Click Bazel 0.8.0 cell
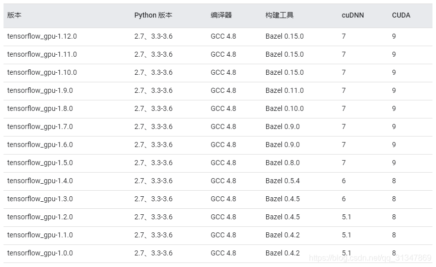The image size is (436, 267). coord(282,163)
